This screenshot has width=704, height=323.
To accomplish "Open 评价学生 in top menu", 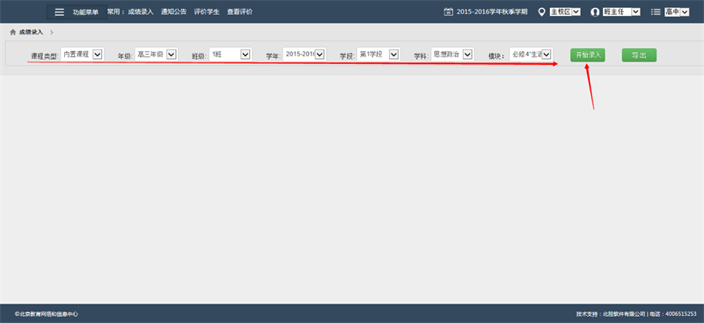I will click(x=207, y=12).
